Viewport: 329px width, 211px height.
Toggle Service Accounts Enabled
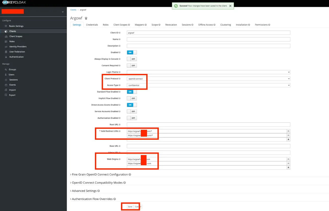click(x=132, y=111)
